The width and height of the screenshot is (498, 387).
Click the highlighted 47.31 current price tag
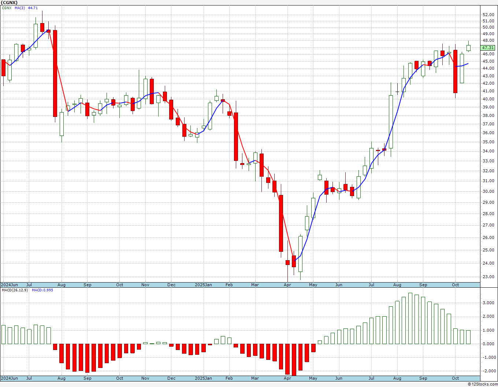click(488, 48)
